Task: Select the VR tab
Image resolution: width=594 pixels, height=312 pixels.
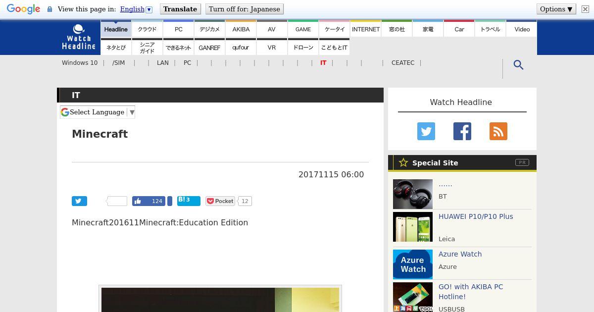Action: click(x=272, y=48)
